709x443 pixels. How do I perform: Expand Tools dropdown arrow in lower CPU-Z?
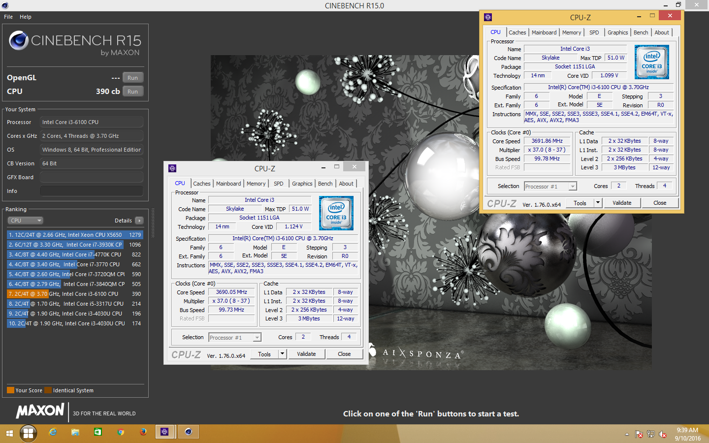282,354
